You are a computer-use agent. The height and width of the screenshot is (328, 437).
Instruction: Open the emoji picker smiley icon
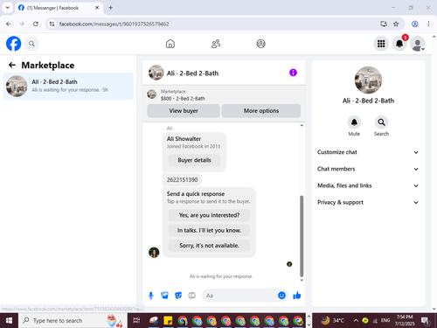(281, 296)
